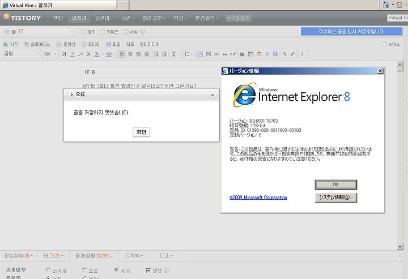Open the line spacing dropdown
This screenshot has width=408, height=279.
175,54
